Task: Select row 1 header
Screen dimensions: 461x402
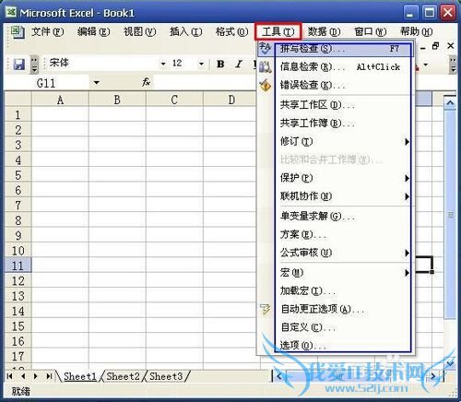Action: tap(18, 114)
